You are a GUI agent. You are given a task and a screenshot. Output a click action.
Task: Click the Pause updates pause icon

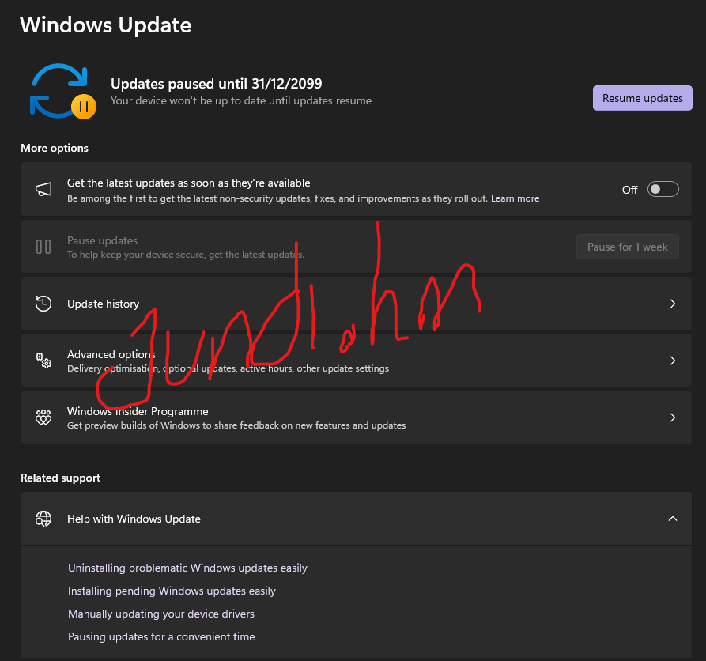[43, 247]
